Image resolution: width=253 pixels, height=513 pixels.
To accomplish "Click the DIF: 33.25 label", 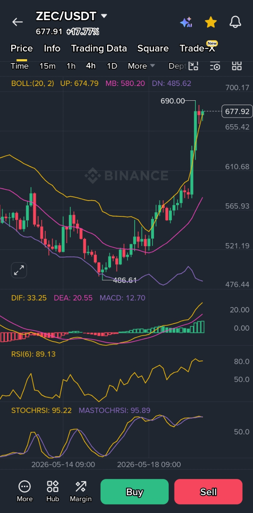I will click(x=29, y=298).
